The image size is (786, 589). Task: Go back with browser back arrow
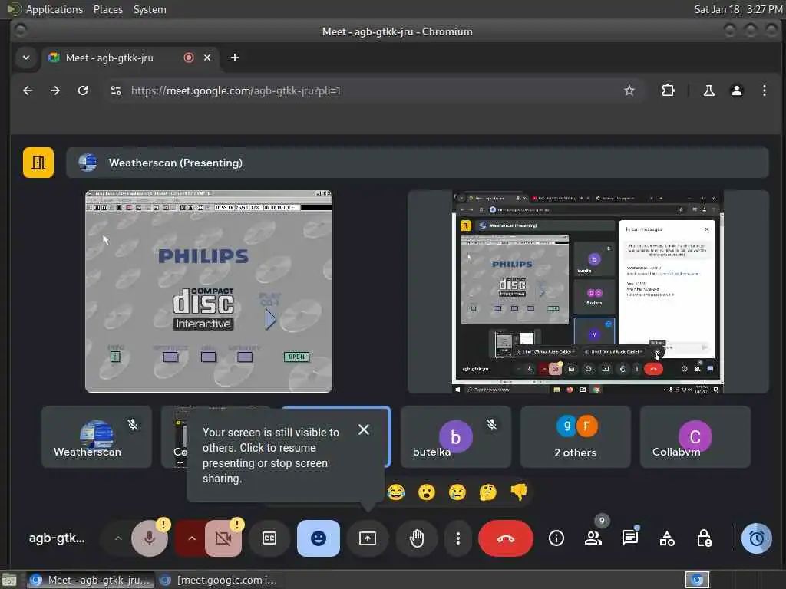coord(28,90)
